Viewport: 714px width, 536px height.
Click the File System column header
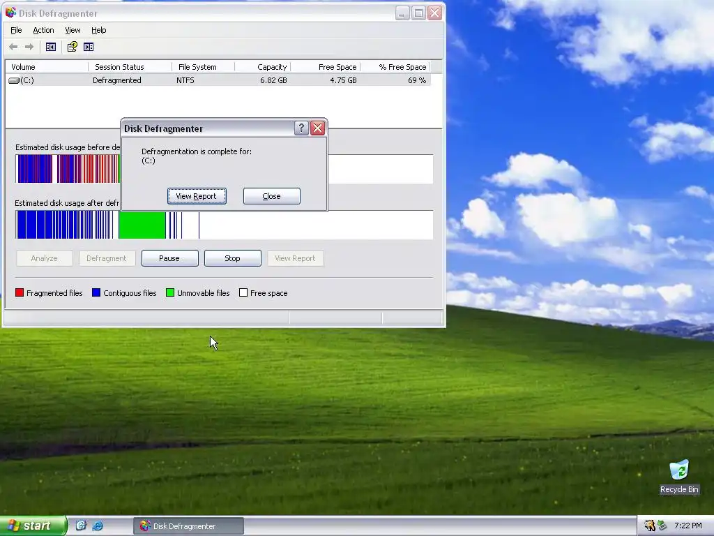pos(203,67)
